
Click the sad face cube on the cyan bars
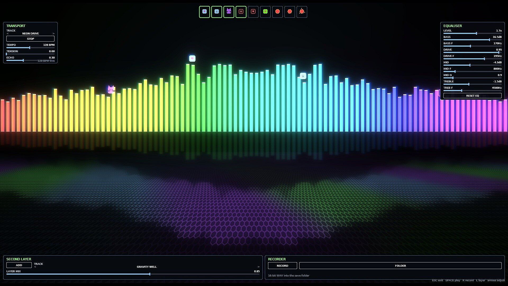pos(303,76)
